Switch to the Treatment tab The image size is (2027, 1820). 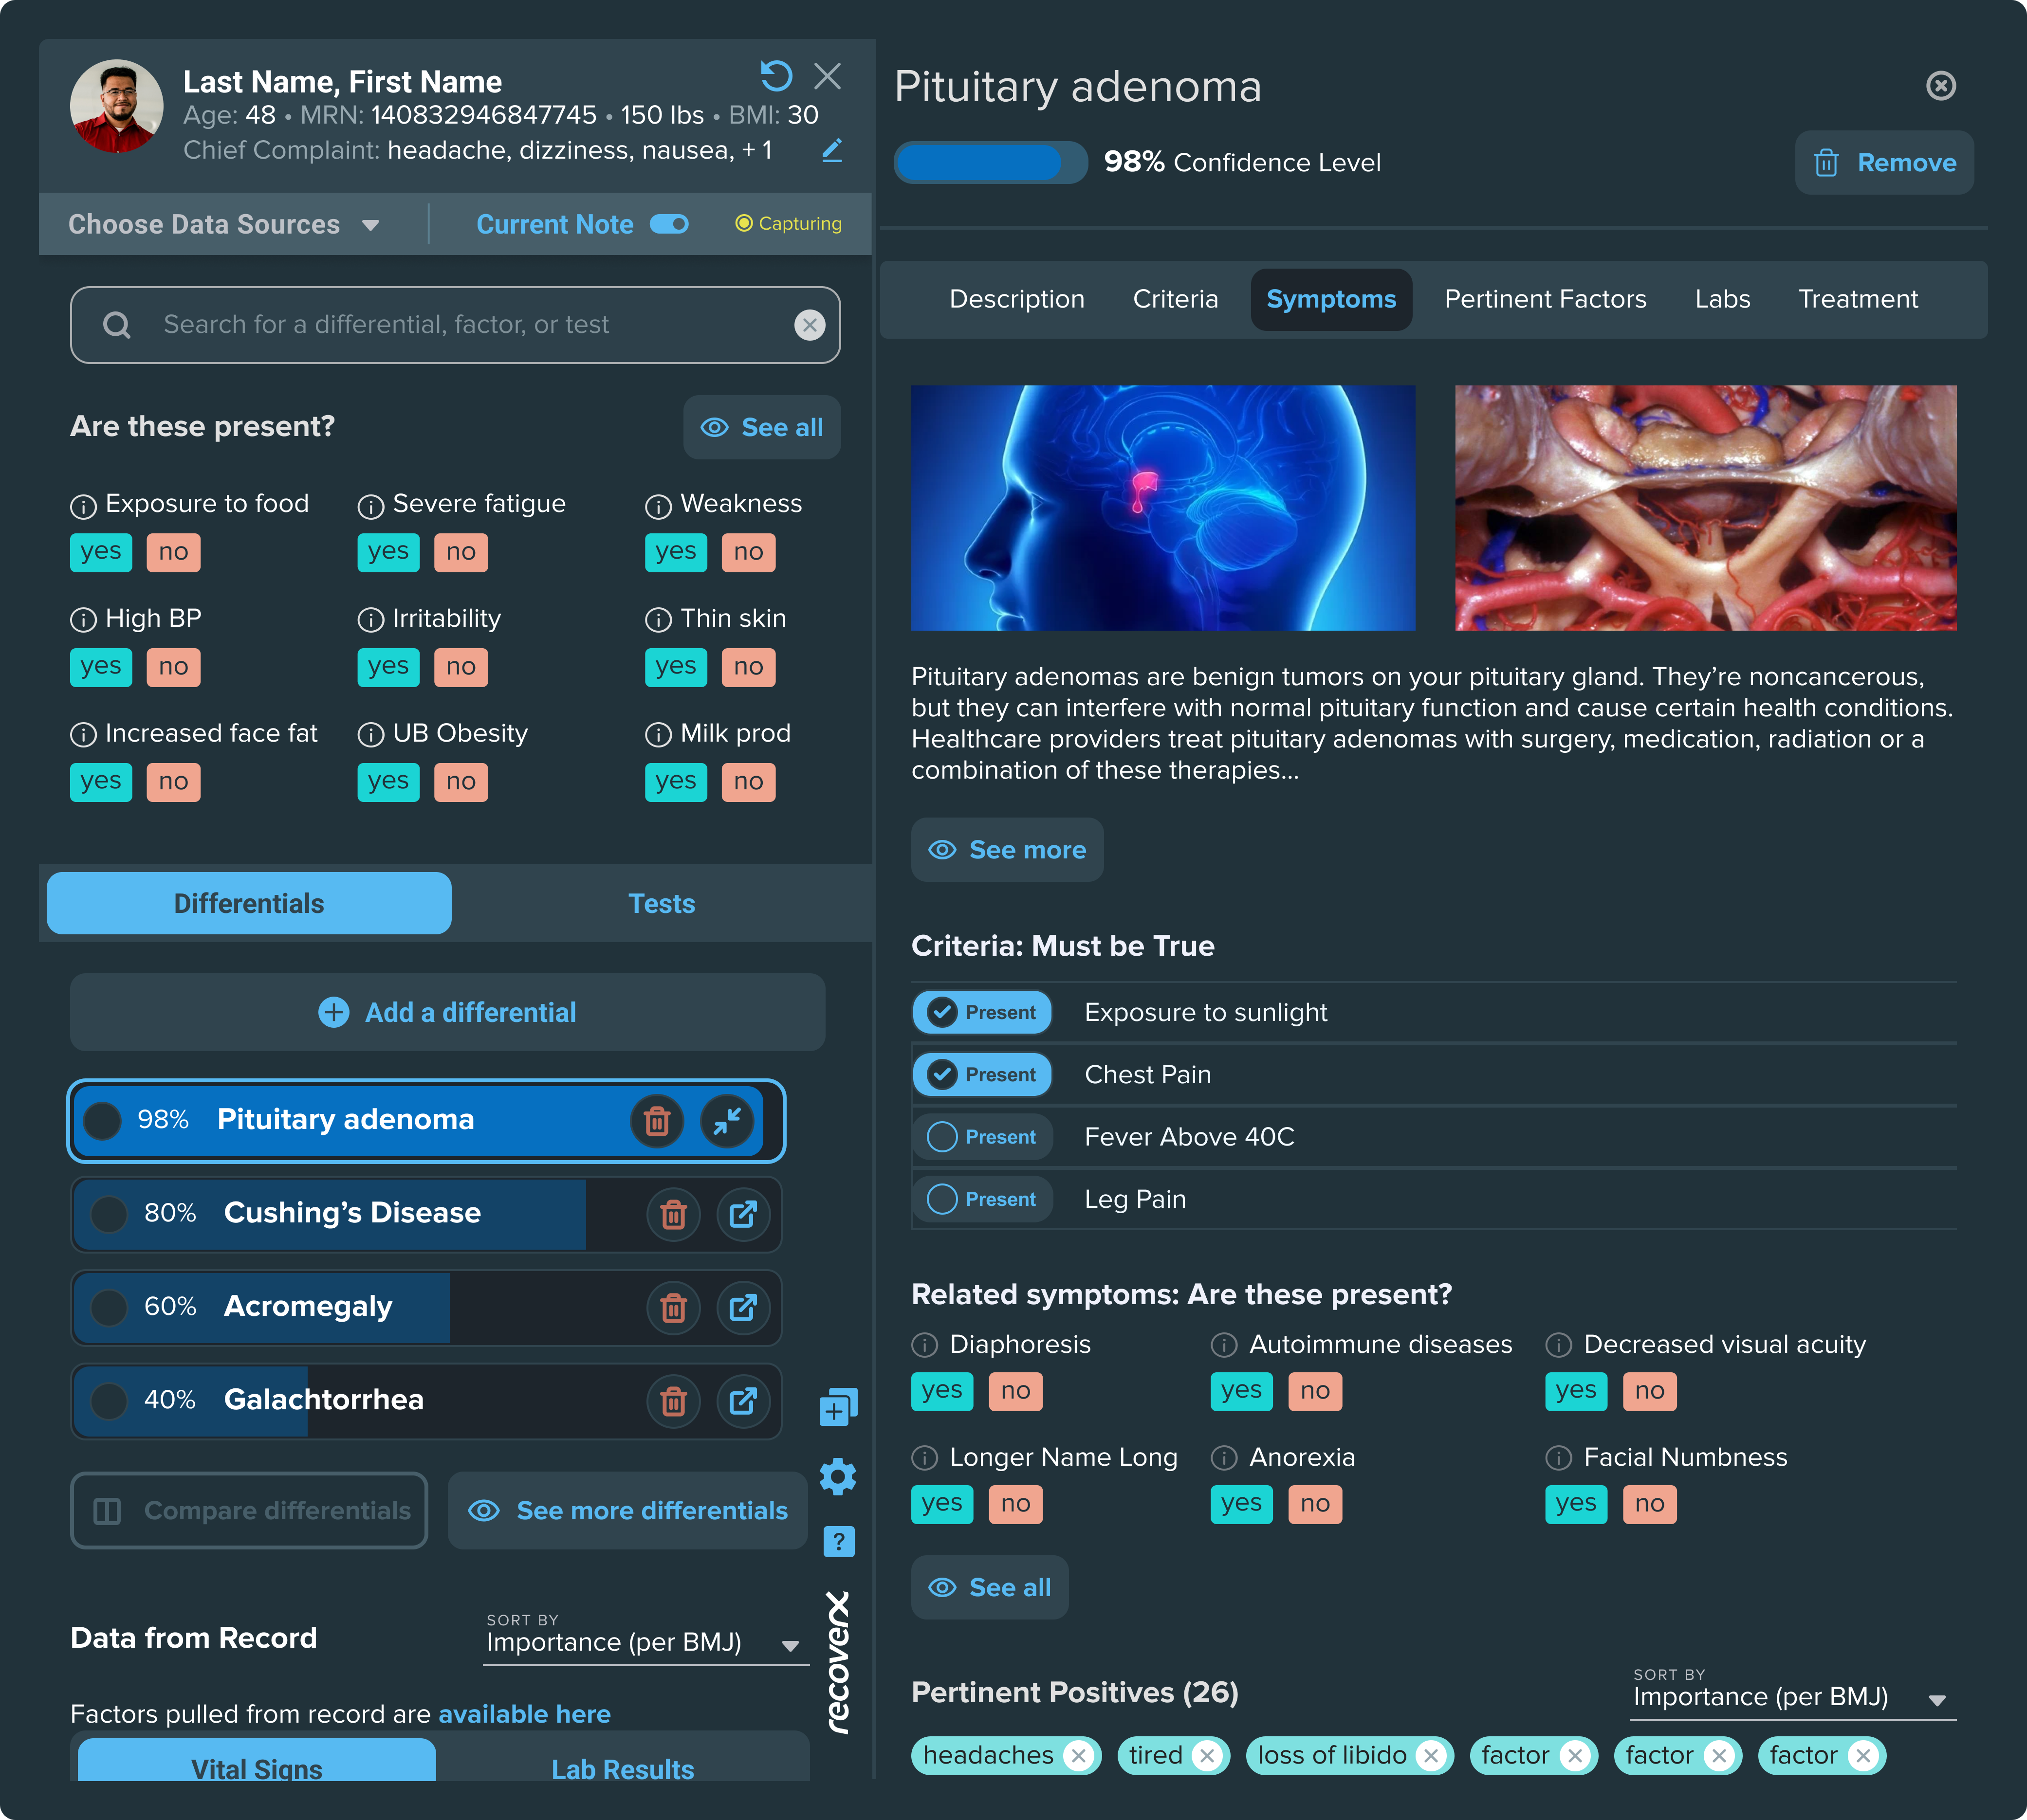pyautogui.click(x=1857, y=299)
